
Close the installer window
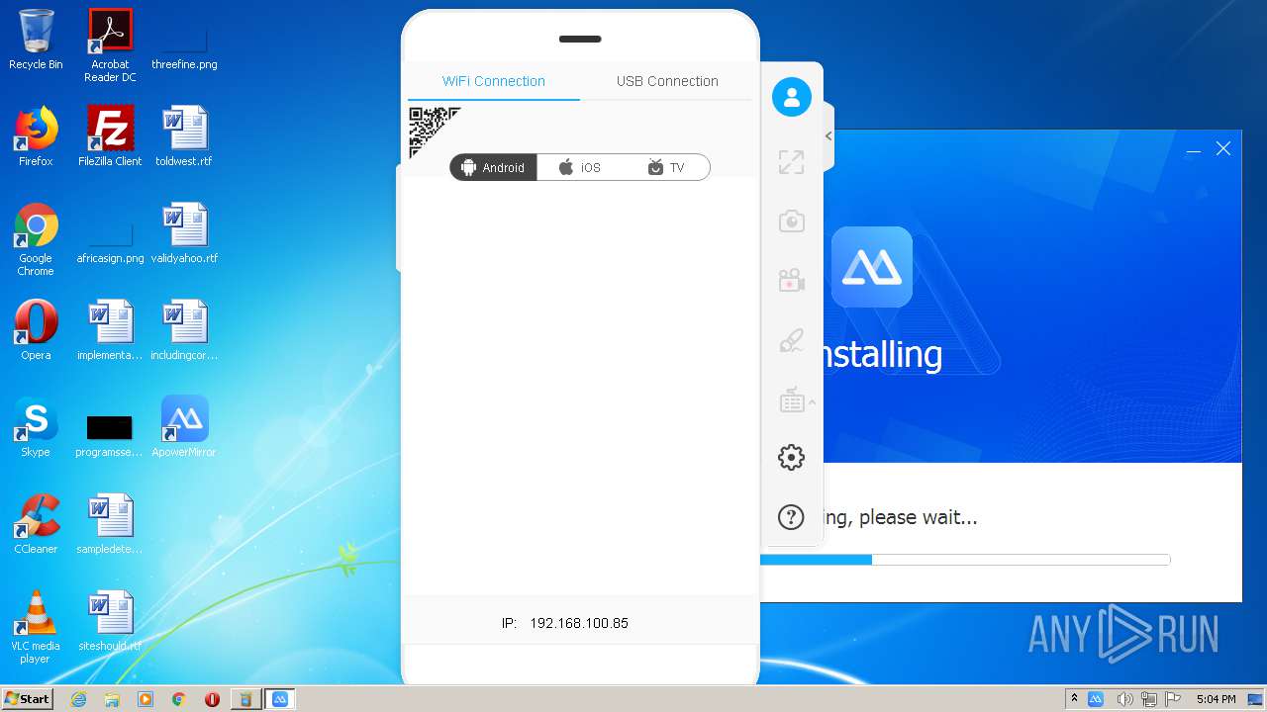pos(1223,149)
